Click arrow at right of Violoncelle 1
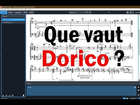 [24, 20]
